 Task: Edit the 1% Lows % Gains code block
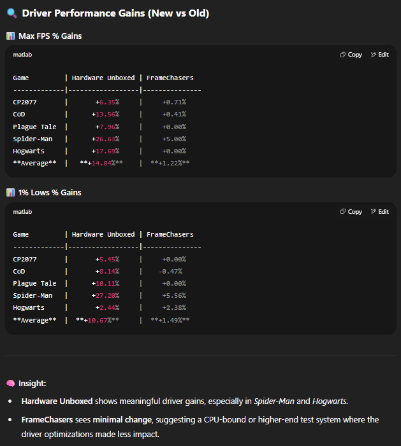380,212
